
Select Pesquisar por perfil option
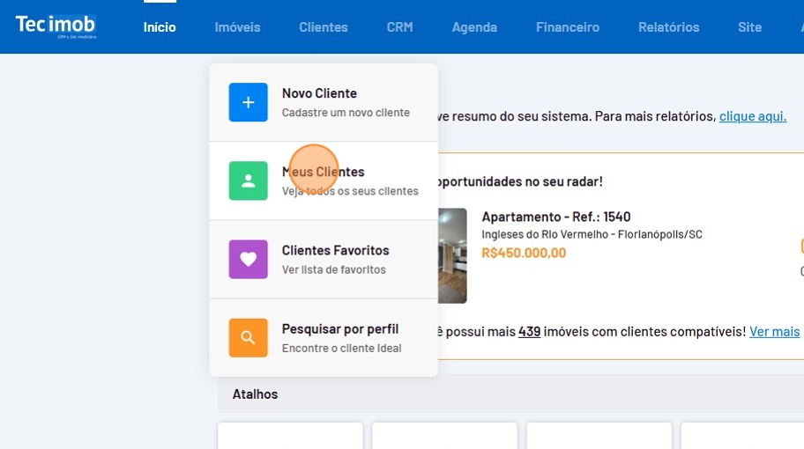tap(339, 329)
